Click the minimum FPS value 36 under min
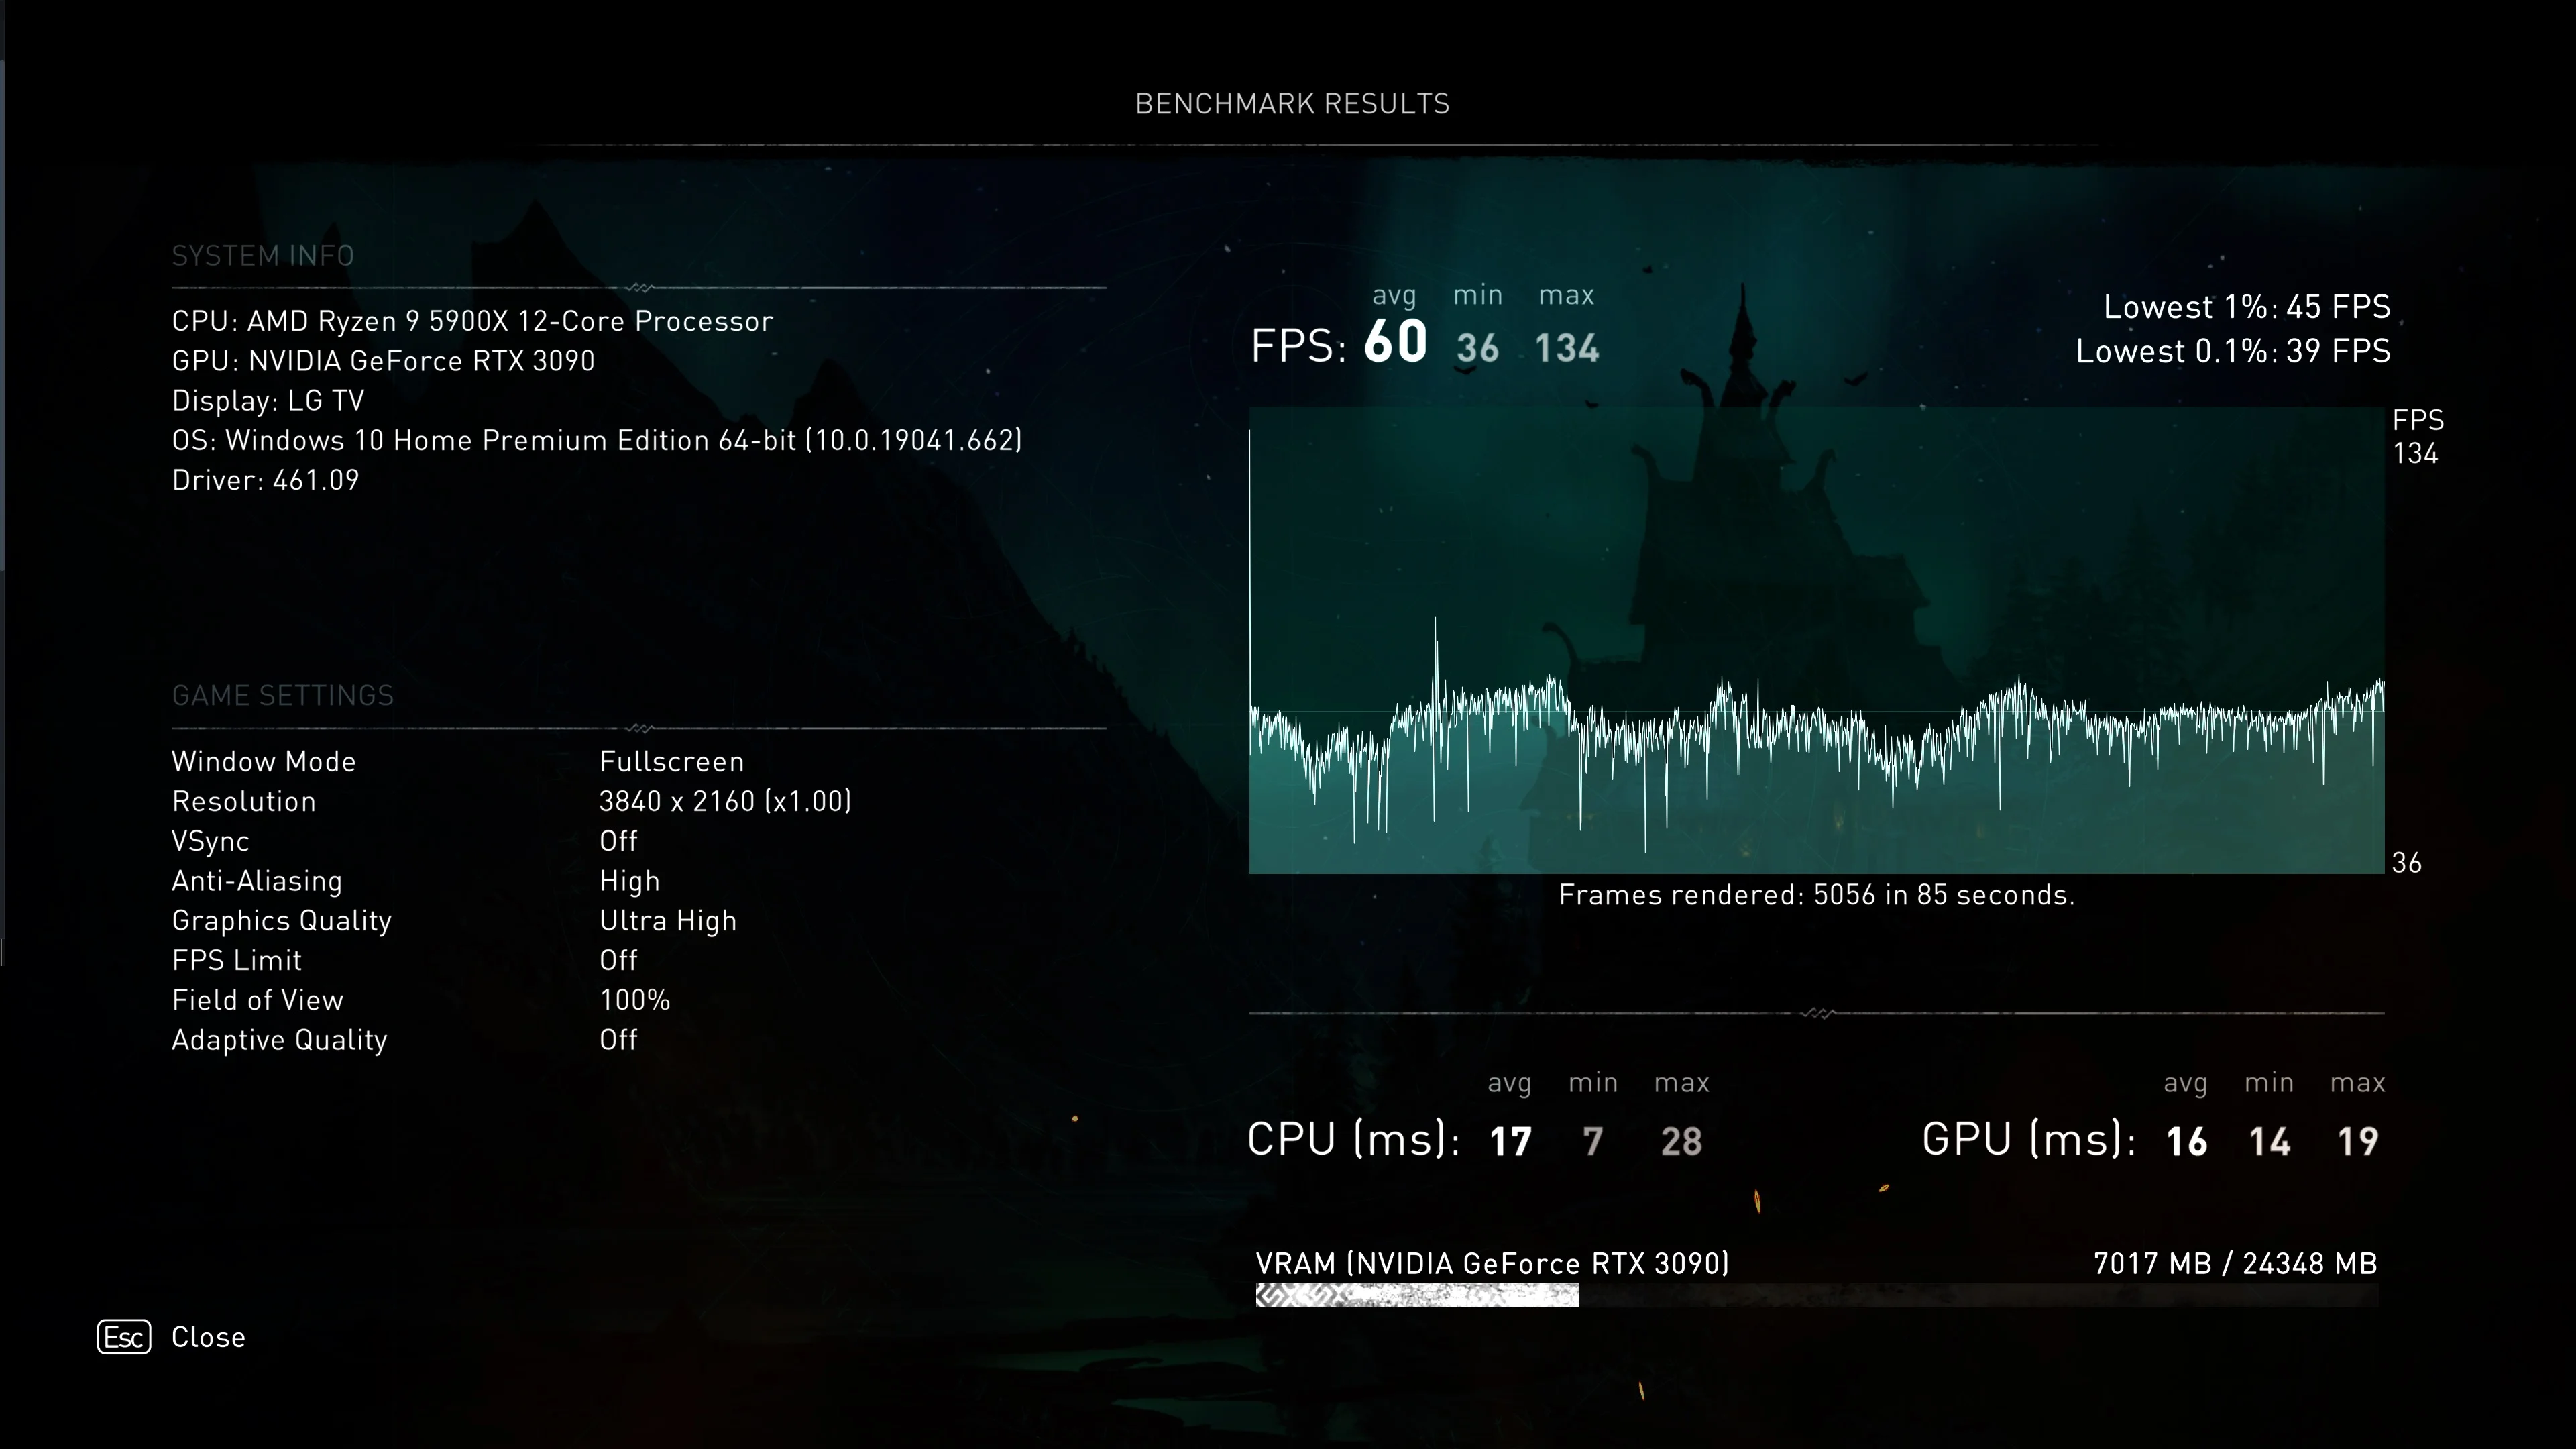This screenshot has width=2576, height=1449. click(1477, 349)
